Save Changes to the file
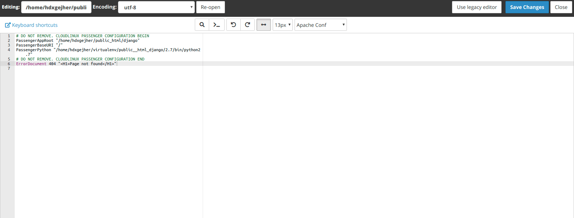The width and height of the screenshot is (574, 218). (x=527, y=7)
